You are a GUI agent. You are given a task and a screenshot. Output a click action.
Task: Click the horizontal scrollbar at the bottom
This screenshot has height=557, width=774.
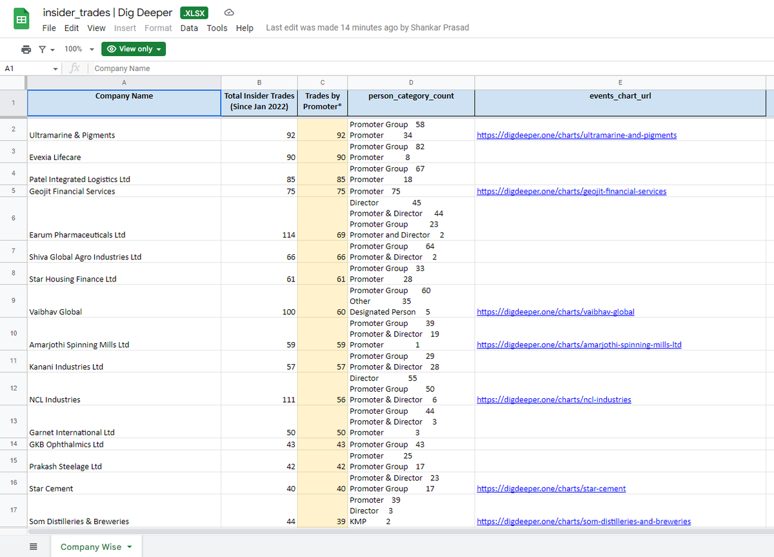pos(387,531)
